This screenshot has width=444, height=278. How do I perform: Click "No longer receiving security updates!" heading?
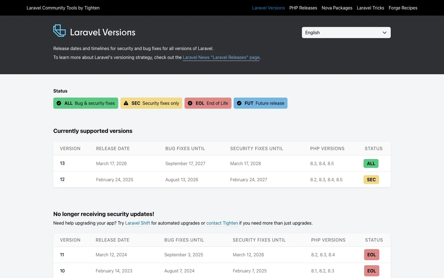pos(104,214)
